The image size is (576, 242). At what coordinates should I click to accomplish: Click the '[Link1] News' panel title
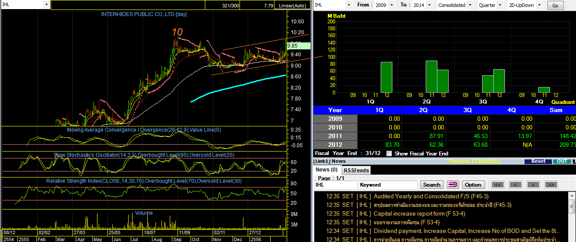tap(330, 161)
